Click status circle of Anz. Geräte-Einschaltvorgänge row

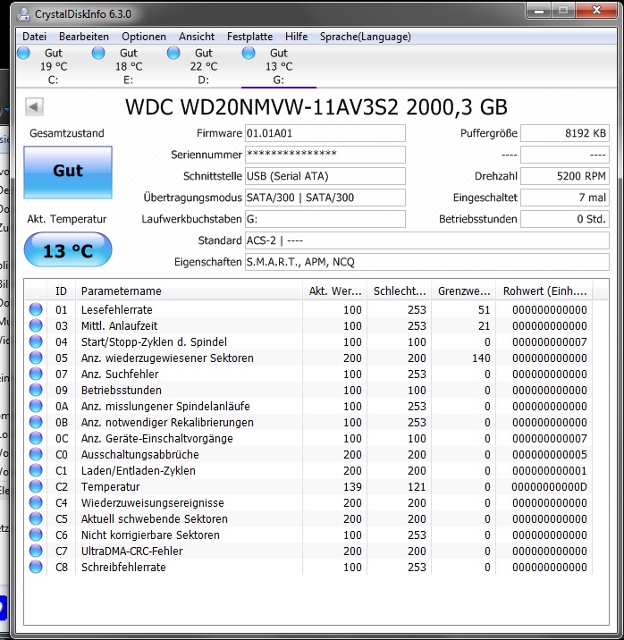(x=36, y=438)
